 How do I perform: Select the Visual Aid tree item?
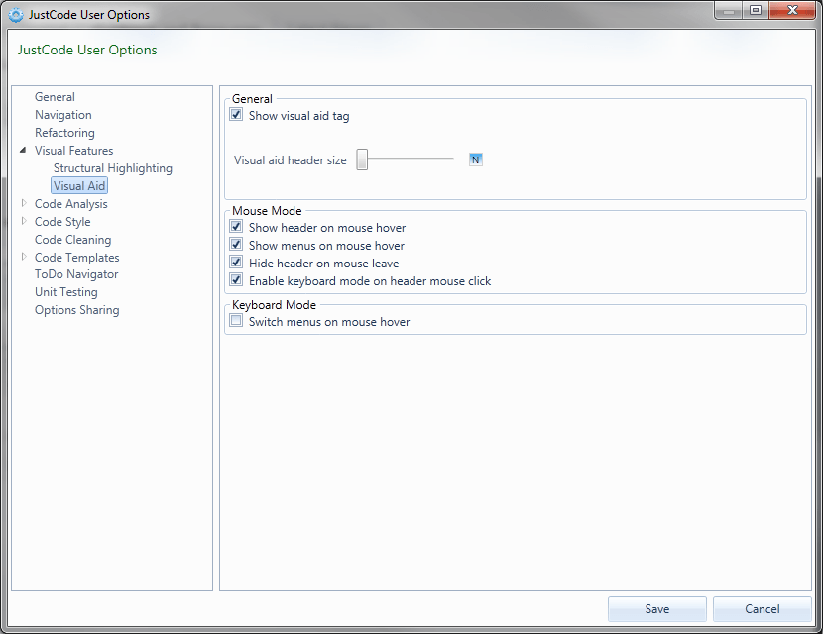point(79,185)
